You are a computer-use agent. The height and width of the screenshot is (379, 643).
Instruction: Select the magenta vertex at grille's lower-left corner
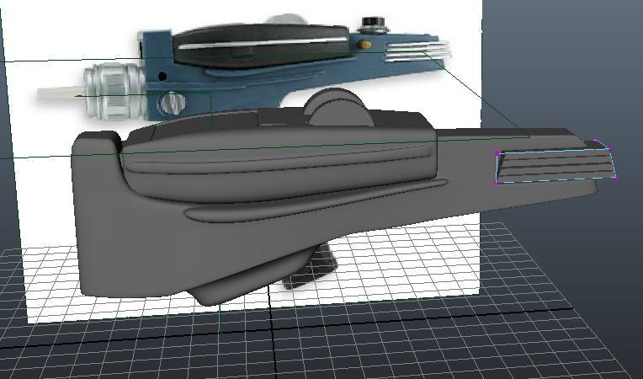(497, 182)
